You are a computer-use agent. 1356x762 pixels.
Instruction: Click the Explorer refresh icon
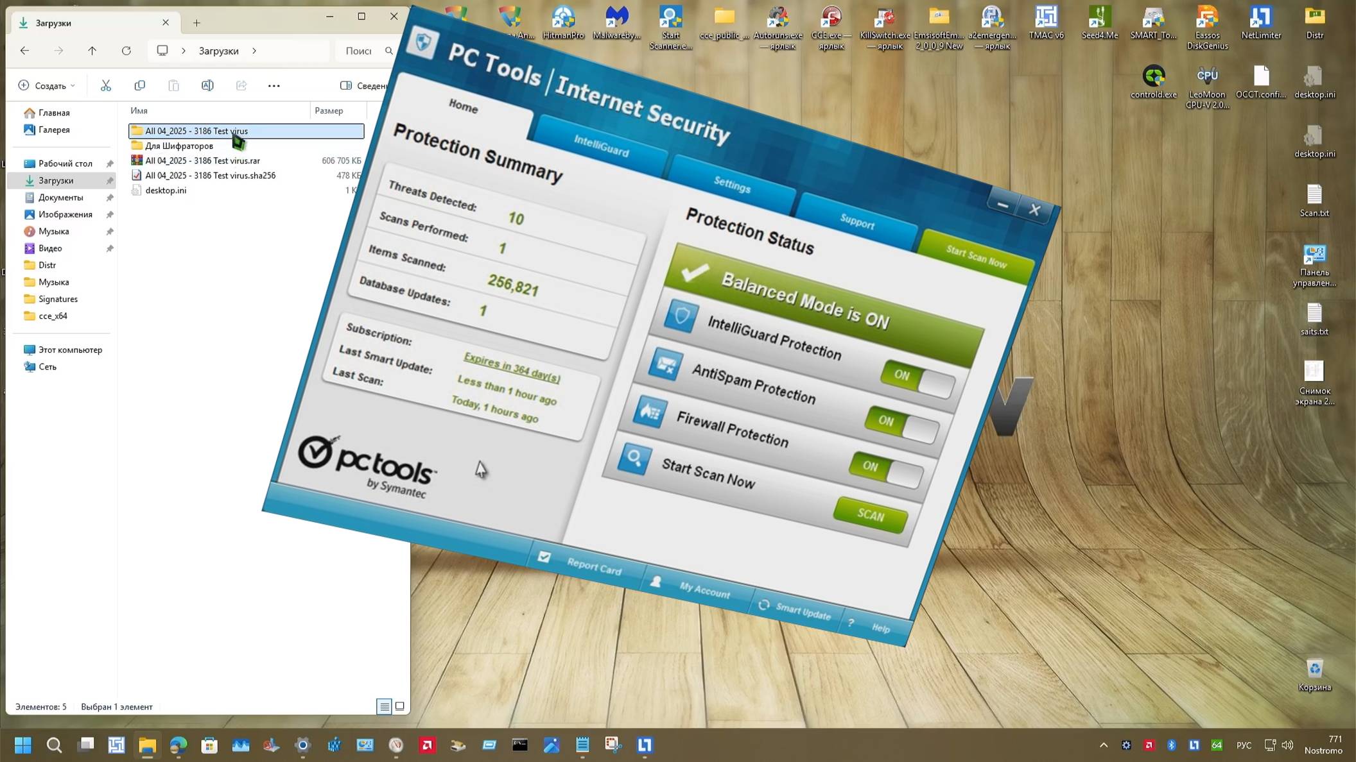tap(126, 51)
